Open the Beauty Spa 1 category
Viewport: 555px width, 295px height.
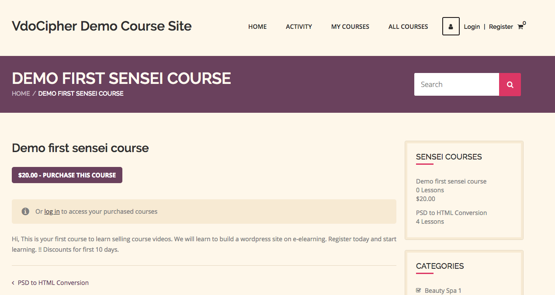[x=443, y=291]
